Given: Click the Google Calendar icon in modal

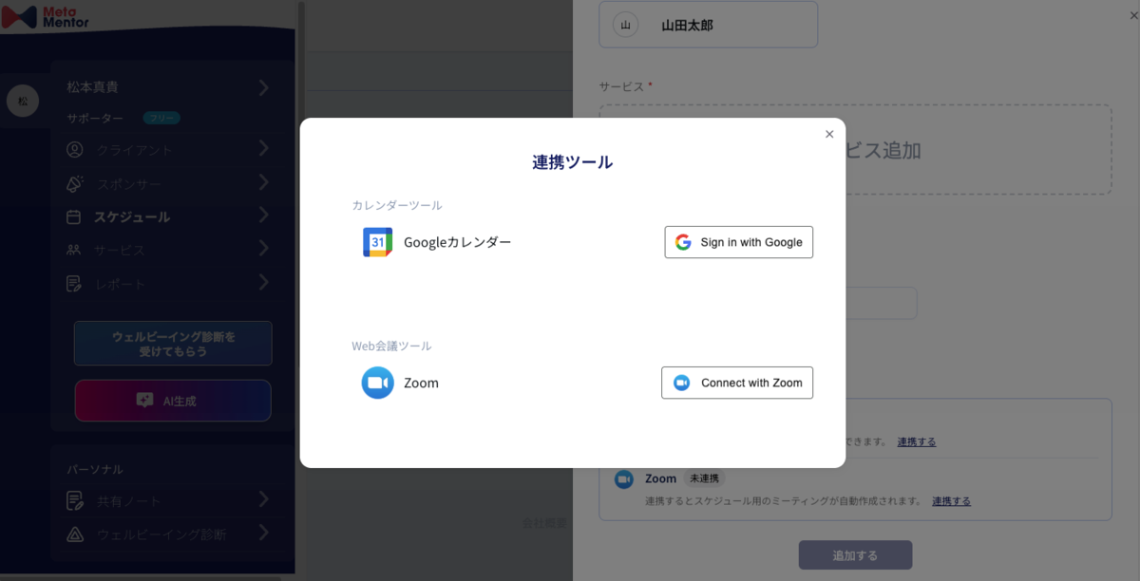Looking at the screenshot, I should [377, 242].
